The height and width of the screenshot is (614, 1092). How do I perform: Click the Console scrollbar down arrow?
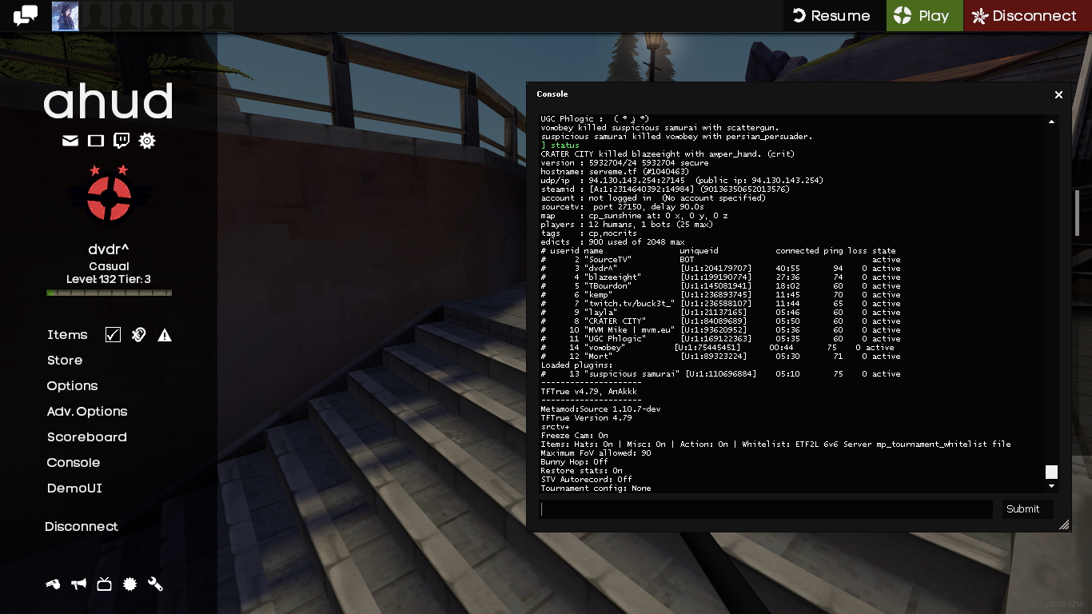click(x=1051, y=486)
